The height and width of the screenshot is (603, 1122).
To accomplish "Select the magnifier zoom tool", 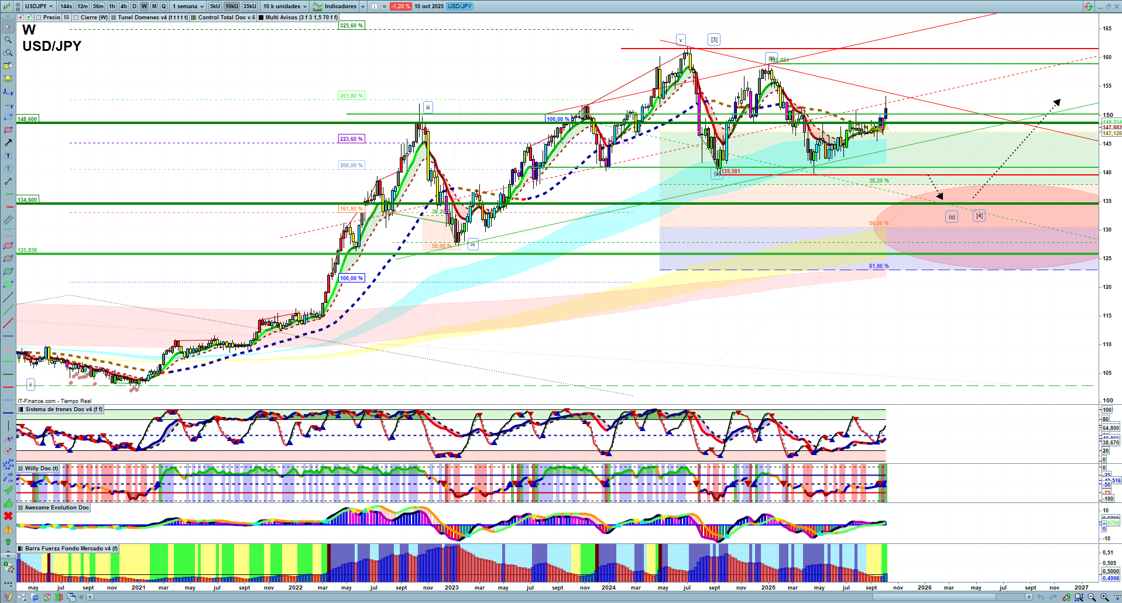I will click(x=8, y=40).
